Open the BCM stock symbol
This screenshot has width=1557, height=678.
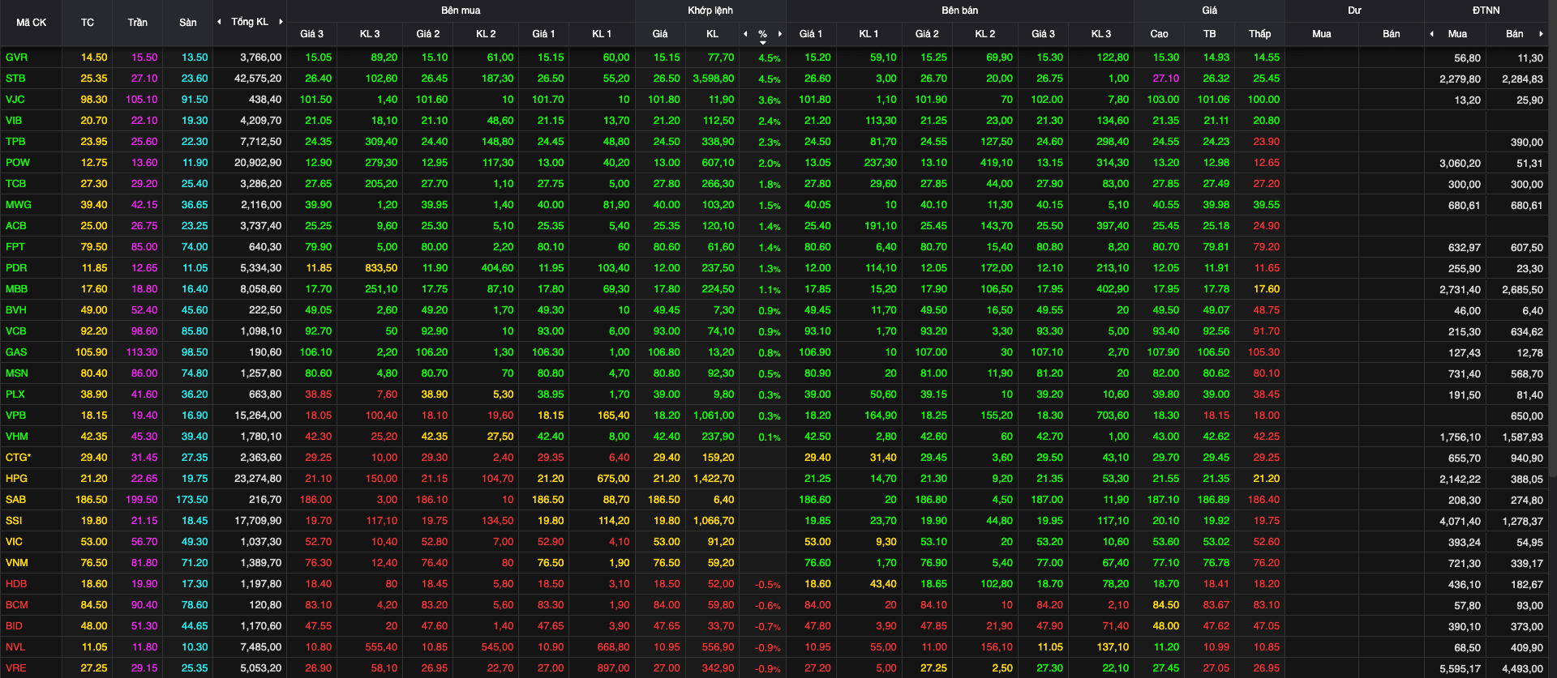click(x=16, y=605)
